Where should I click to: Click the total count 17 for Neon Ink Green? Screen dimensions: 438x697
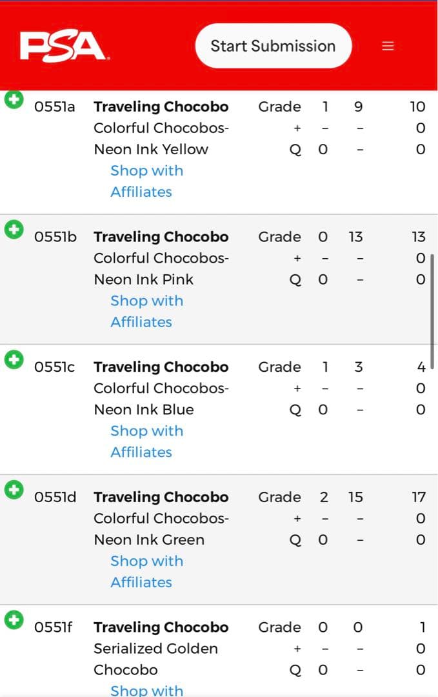(419, 497)
